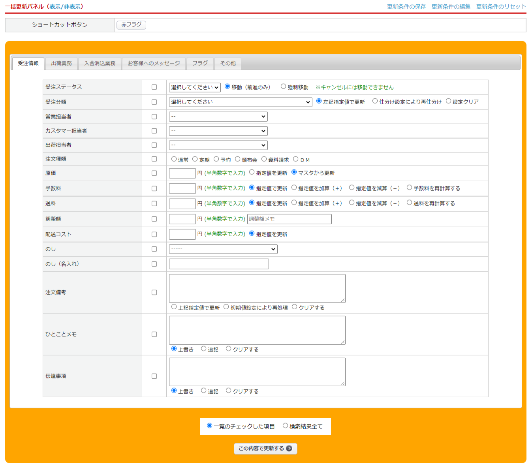Check the ひとことメモ checkbox

click(154, 335)
